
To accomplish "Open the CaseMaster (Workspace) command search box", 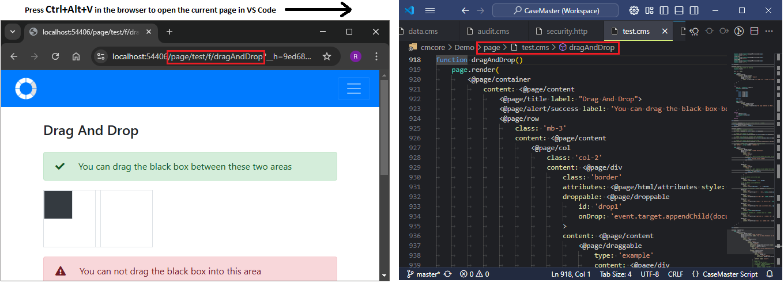I will [x=556, y=10].
